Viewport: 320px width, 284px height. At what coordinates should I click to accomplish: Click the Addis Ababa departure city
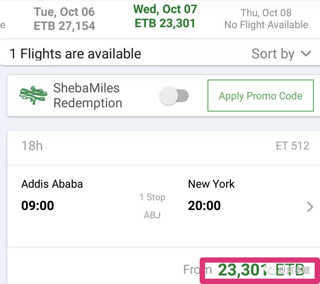52,184
